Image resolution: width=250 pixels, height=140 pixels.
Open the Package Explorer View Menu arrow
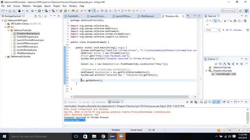[51, 16]
